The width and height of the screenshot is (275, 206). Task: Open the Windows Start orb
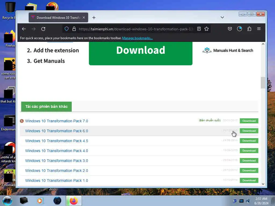coord(7,201)
